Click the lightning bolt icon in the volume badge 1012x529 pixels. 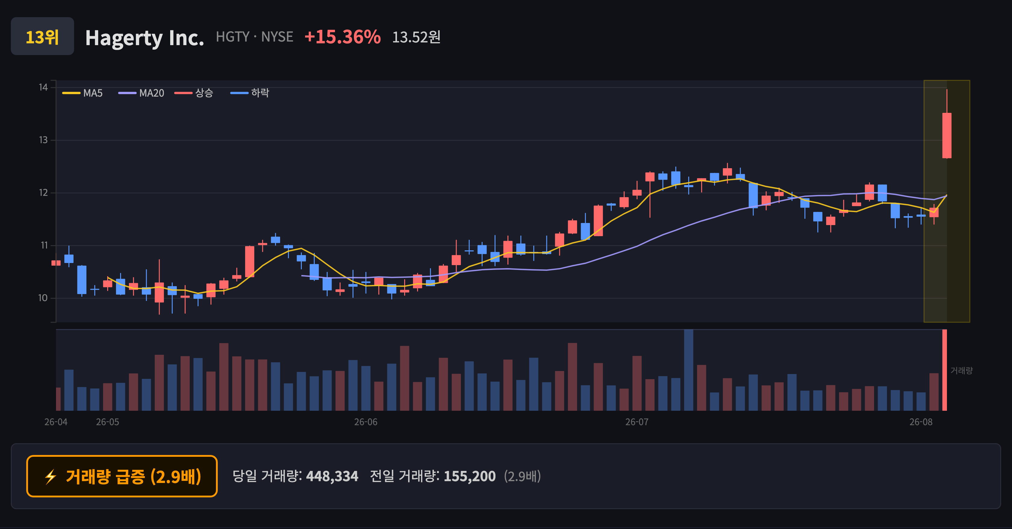pyautogui.click(x=51, y=477)
